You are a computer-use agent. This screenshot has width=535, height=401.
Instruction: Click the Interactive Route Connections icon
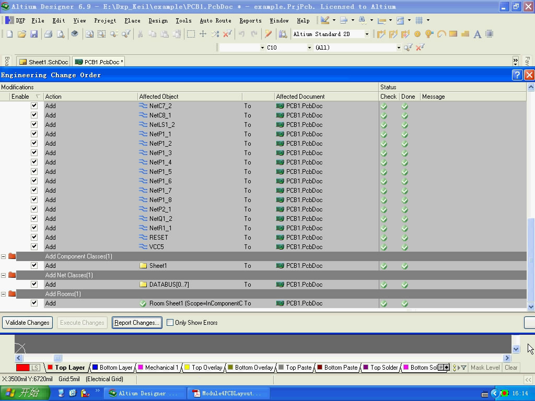tap(381, 34)
